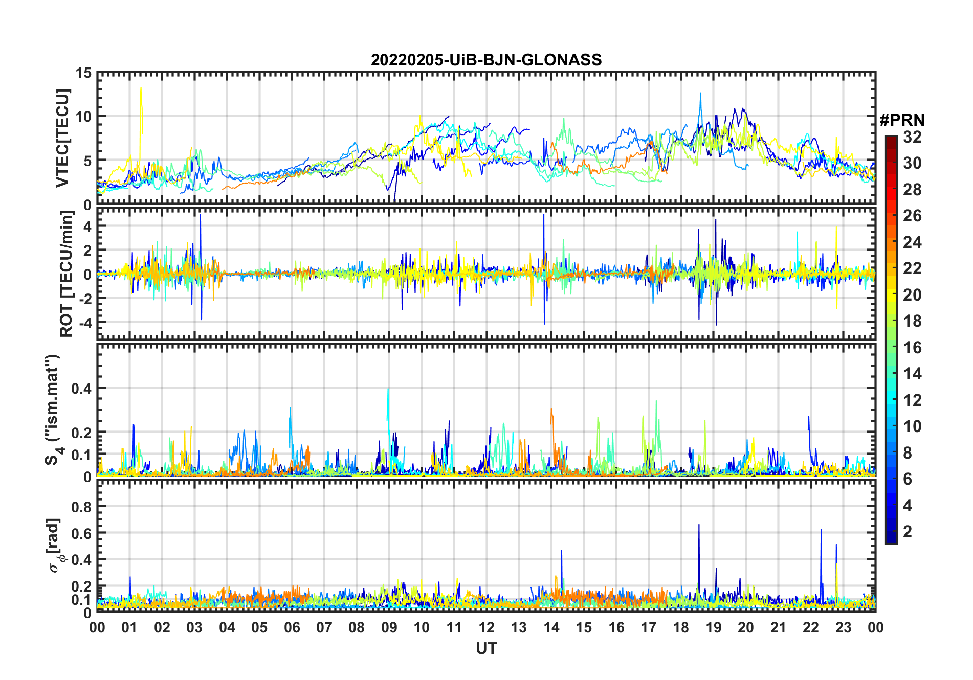Image resolution: width=973 pixels, height=680 pixels.
Task: Select the "2" label on the PRN colorbar
Action: tap(908, 532)
